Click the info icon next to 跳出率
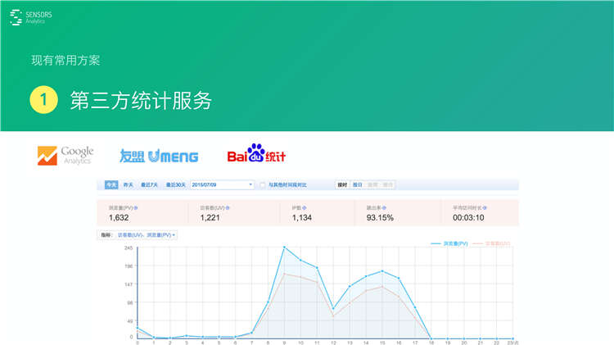 pos(385,208)
